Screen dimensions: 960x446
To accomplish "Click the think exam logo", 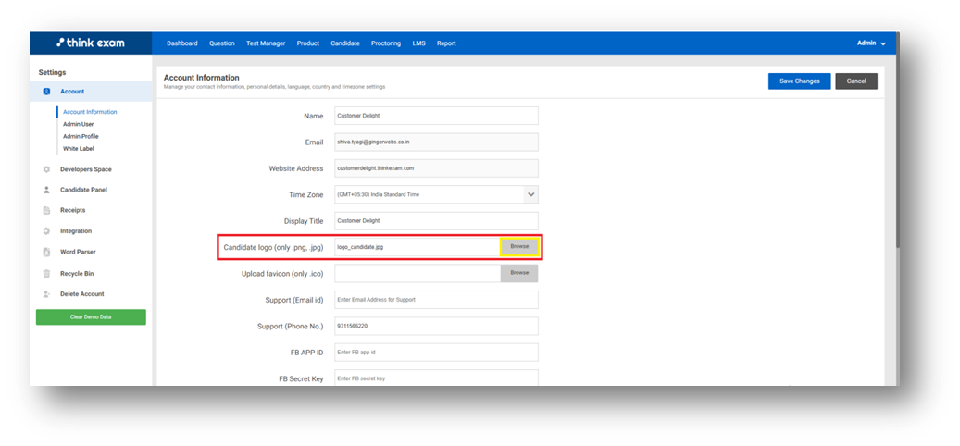I will [91, 43].
